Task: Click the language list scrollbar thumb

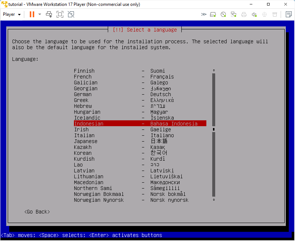Action: [x=214, y=129]
